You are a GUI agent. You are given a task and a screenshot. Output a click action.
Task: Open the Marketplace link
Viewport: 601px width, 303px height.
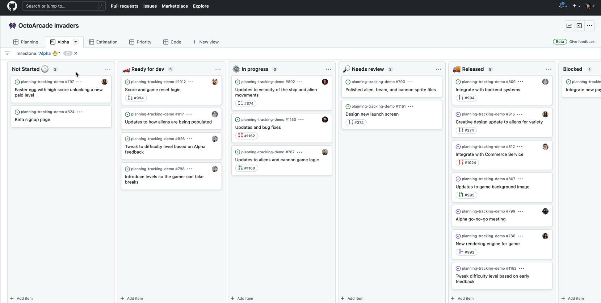click(175, 6)
